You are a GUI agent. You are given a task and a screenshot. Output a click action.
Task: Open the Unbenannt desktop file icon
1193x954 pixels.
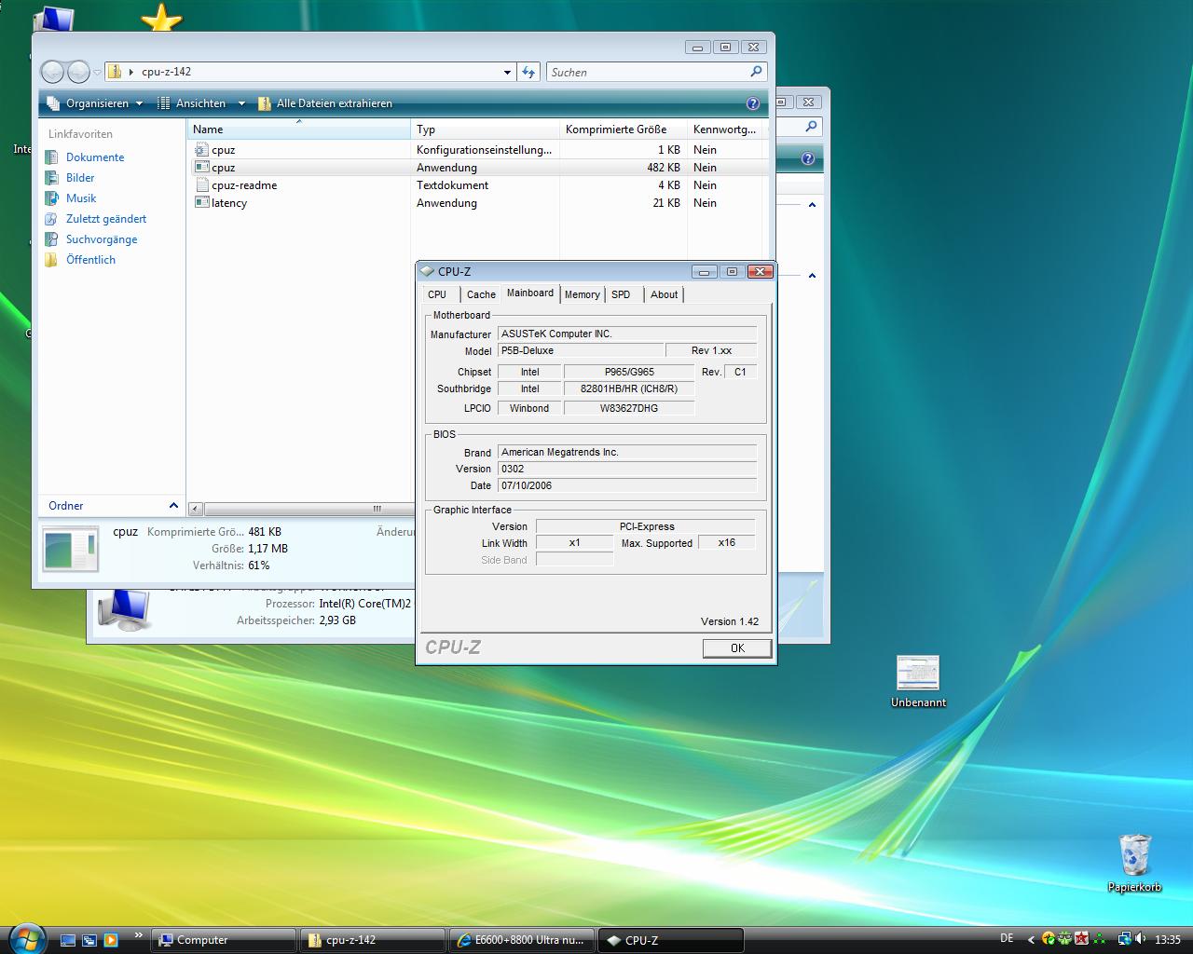(917, 675)
